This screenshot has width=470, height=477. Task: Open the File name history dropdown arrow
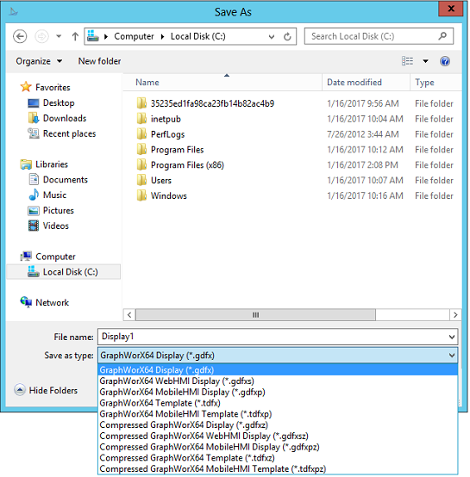pos(452,337)
